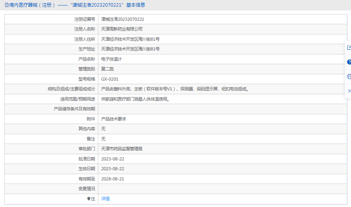Click the 注册证编号 row label
Screen dimensions: 351x207
85,19
